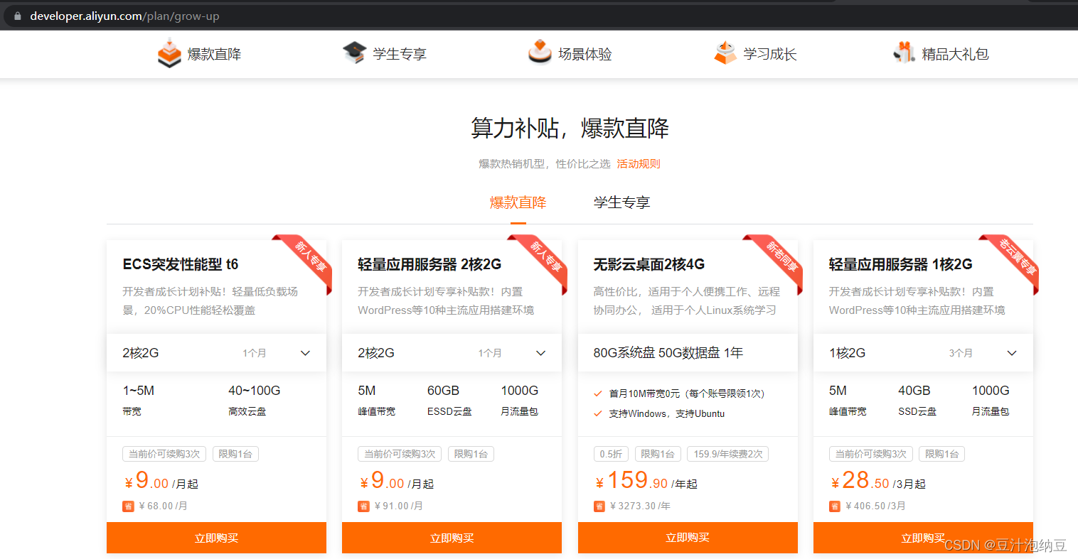The width and height of the screenshot is (1078, 559).
Task: Click the 精品大礼包 gift icon
Action: [904, 53]
